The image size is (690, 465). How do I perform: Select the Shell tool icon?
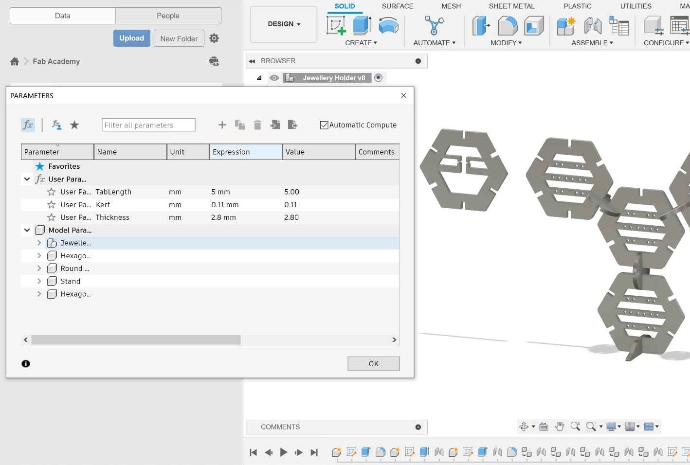(x=534, y=25)
